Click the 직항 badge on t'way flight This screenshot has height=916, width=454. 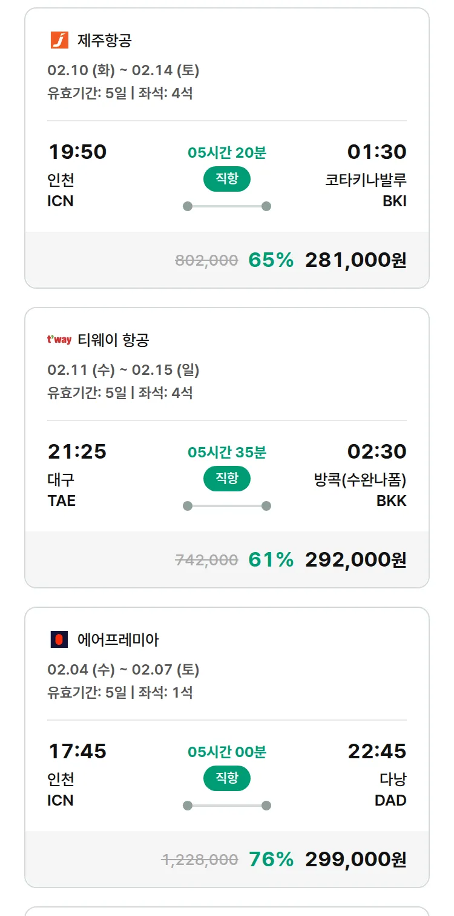[x=226, y=479]
